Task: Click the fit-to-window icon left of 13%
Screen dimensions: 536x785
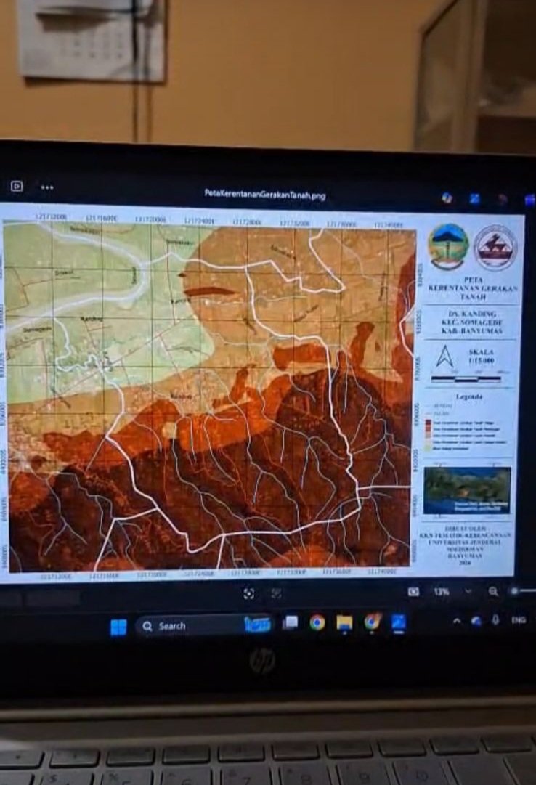Action: point(413,592)
